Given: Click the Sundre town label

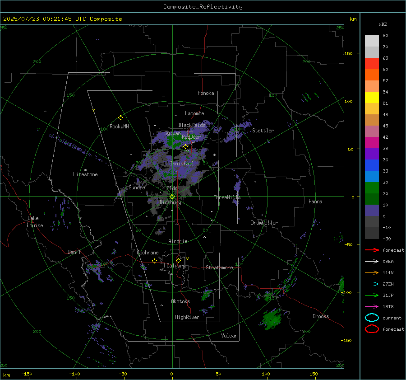Looking at the screenshot, I should click(x=137, y=188).
